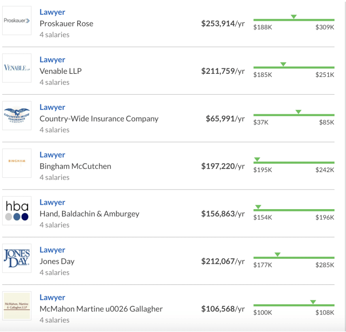346x332 pixels.
Task: Click the $65,991/yr salary figure
Action: (x=225, y=119)
